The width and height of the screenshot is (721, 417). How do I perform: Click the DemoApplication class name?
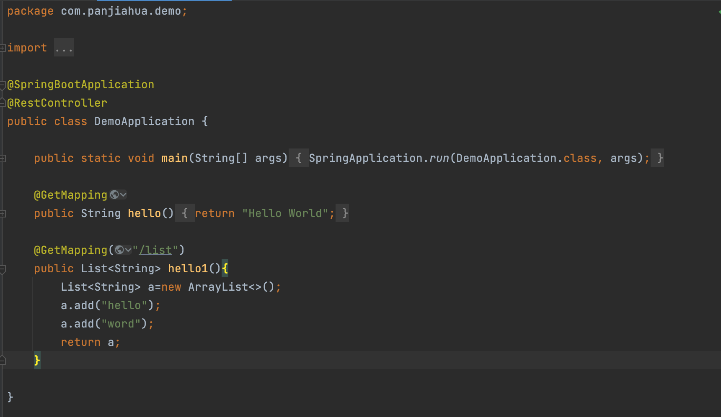(x=144, y=121)
